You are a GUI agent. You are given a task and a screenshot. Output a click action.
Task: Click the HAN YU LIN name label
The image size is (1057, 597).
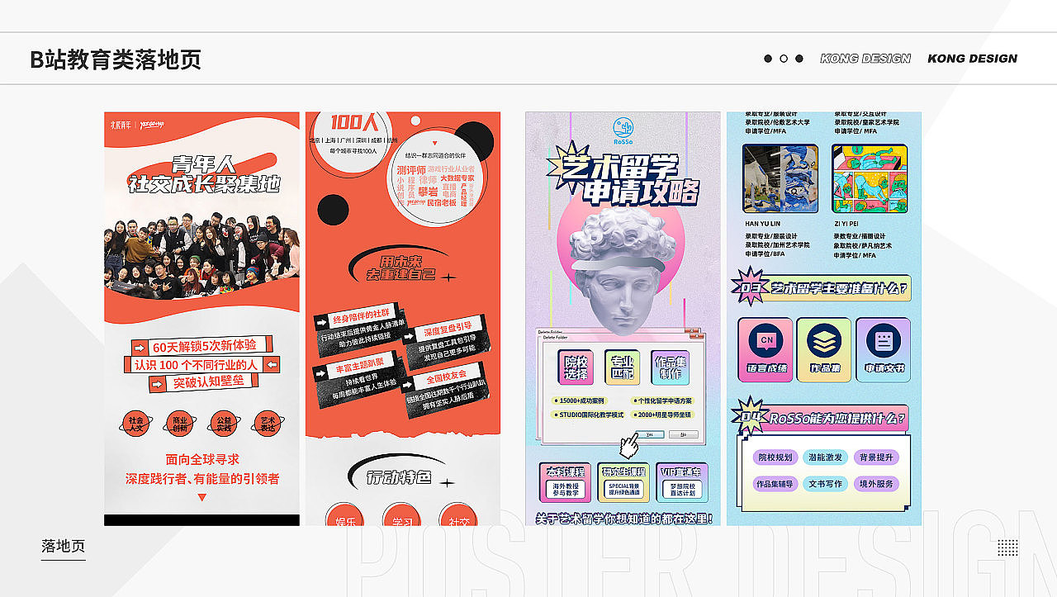click(x=762, y=224)
